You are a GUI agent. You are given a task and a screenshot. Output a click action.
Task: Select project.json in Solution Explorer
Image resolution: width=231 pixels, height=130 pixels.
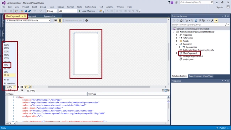click(188, 59)
